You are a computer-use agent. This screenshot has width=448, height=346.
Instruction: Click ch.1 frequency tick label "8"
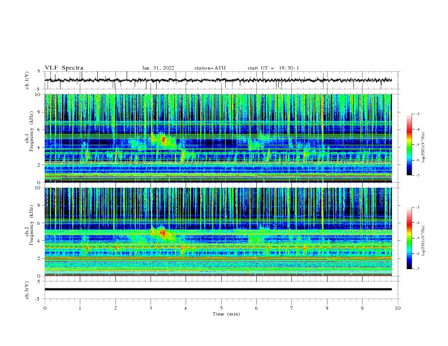coord(39,112)
